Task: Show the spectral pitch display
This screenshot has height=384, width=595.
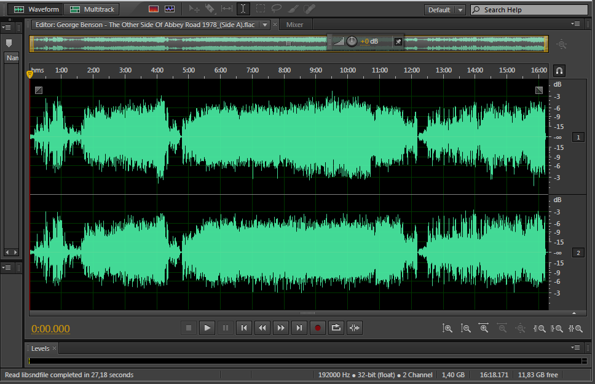Action: pos(170,9)
